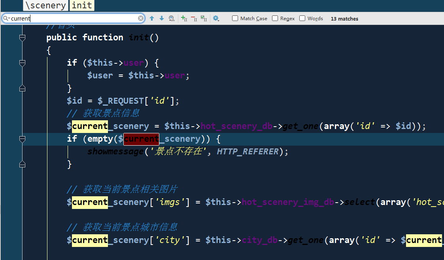Enable the Regex checkbox
This screenshot has height=260, width=444.
point(275,19)
